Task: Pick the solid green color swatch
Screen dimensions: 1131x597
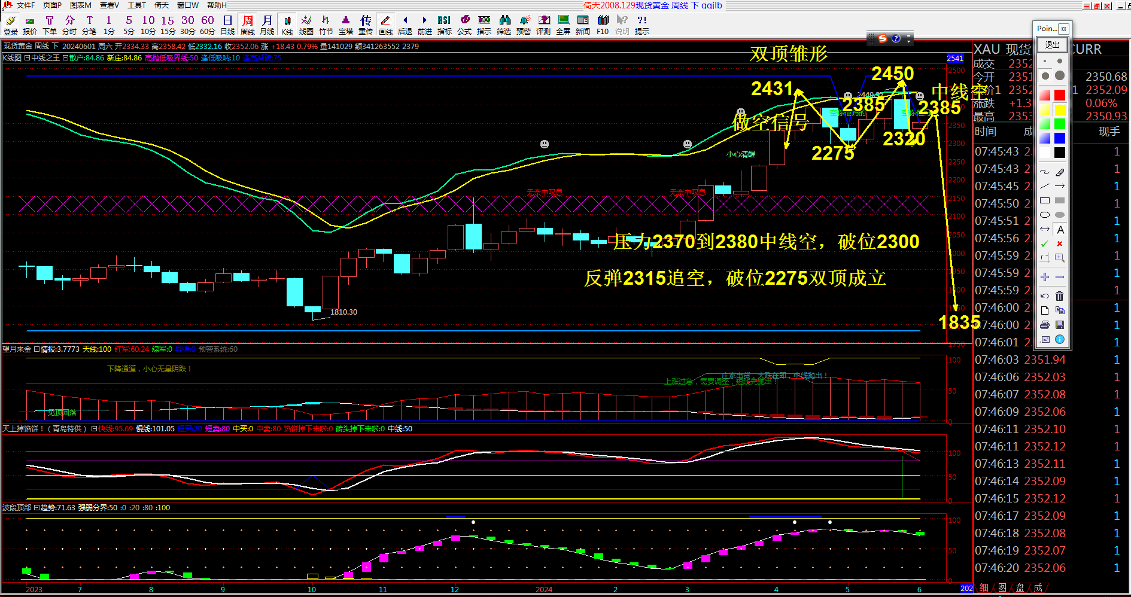Action: (1060, 124)
